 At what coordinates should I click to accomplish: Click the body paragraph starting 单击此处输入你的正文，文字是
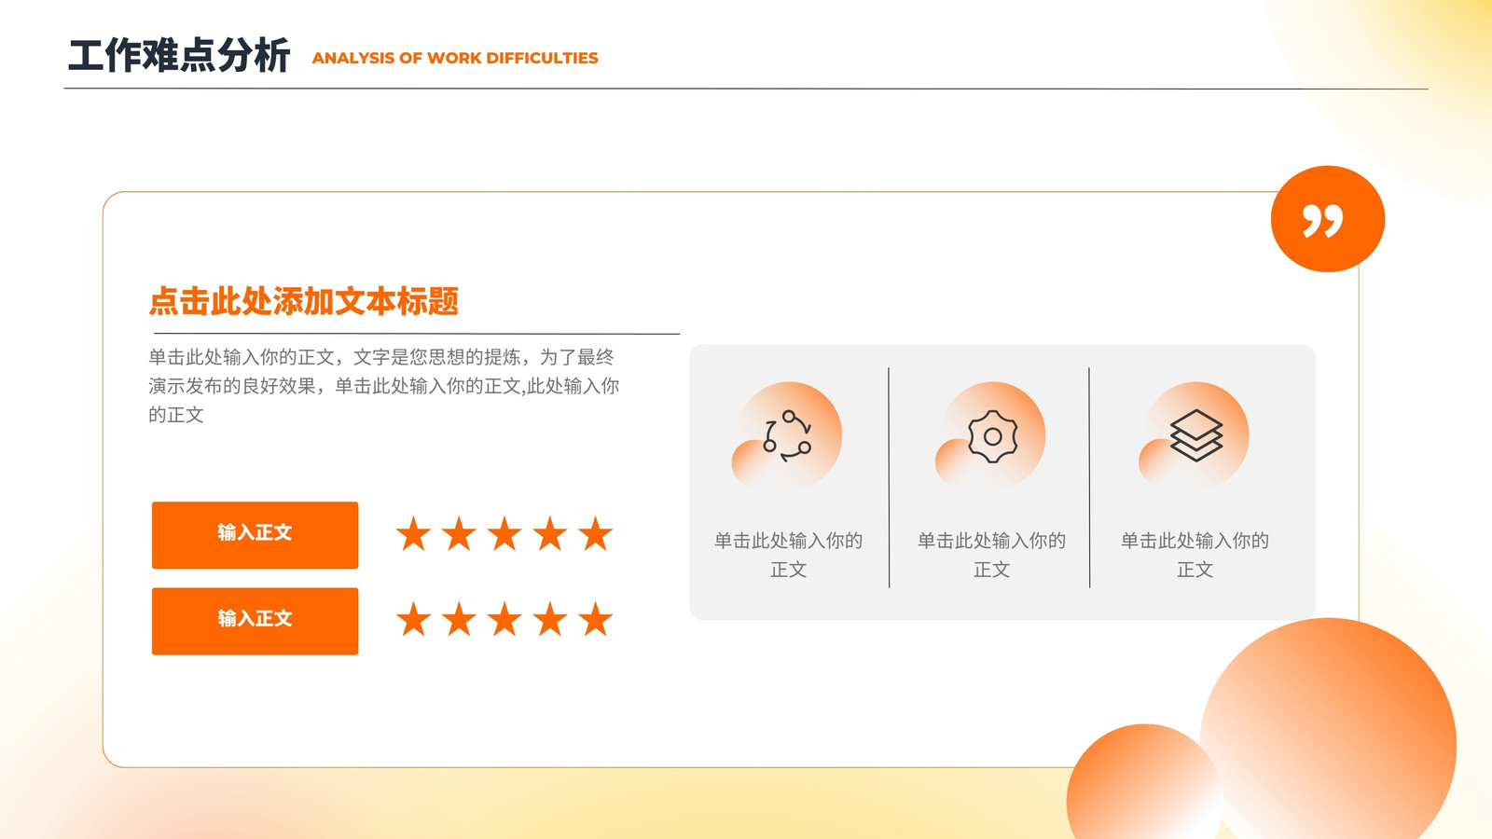[383, 386]
